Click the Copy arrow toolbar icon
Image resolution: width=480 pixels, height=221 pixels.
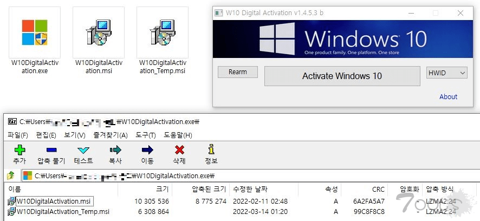pos(115,151)
